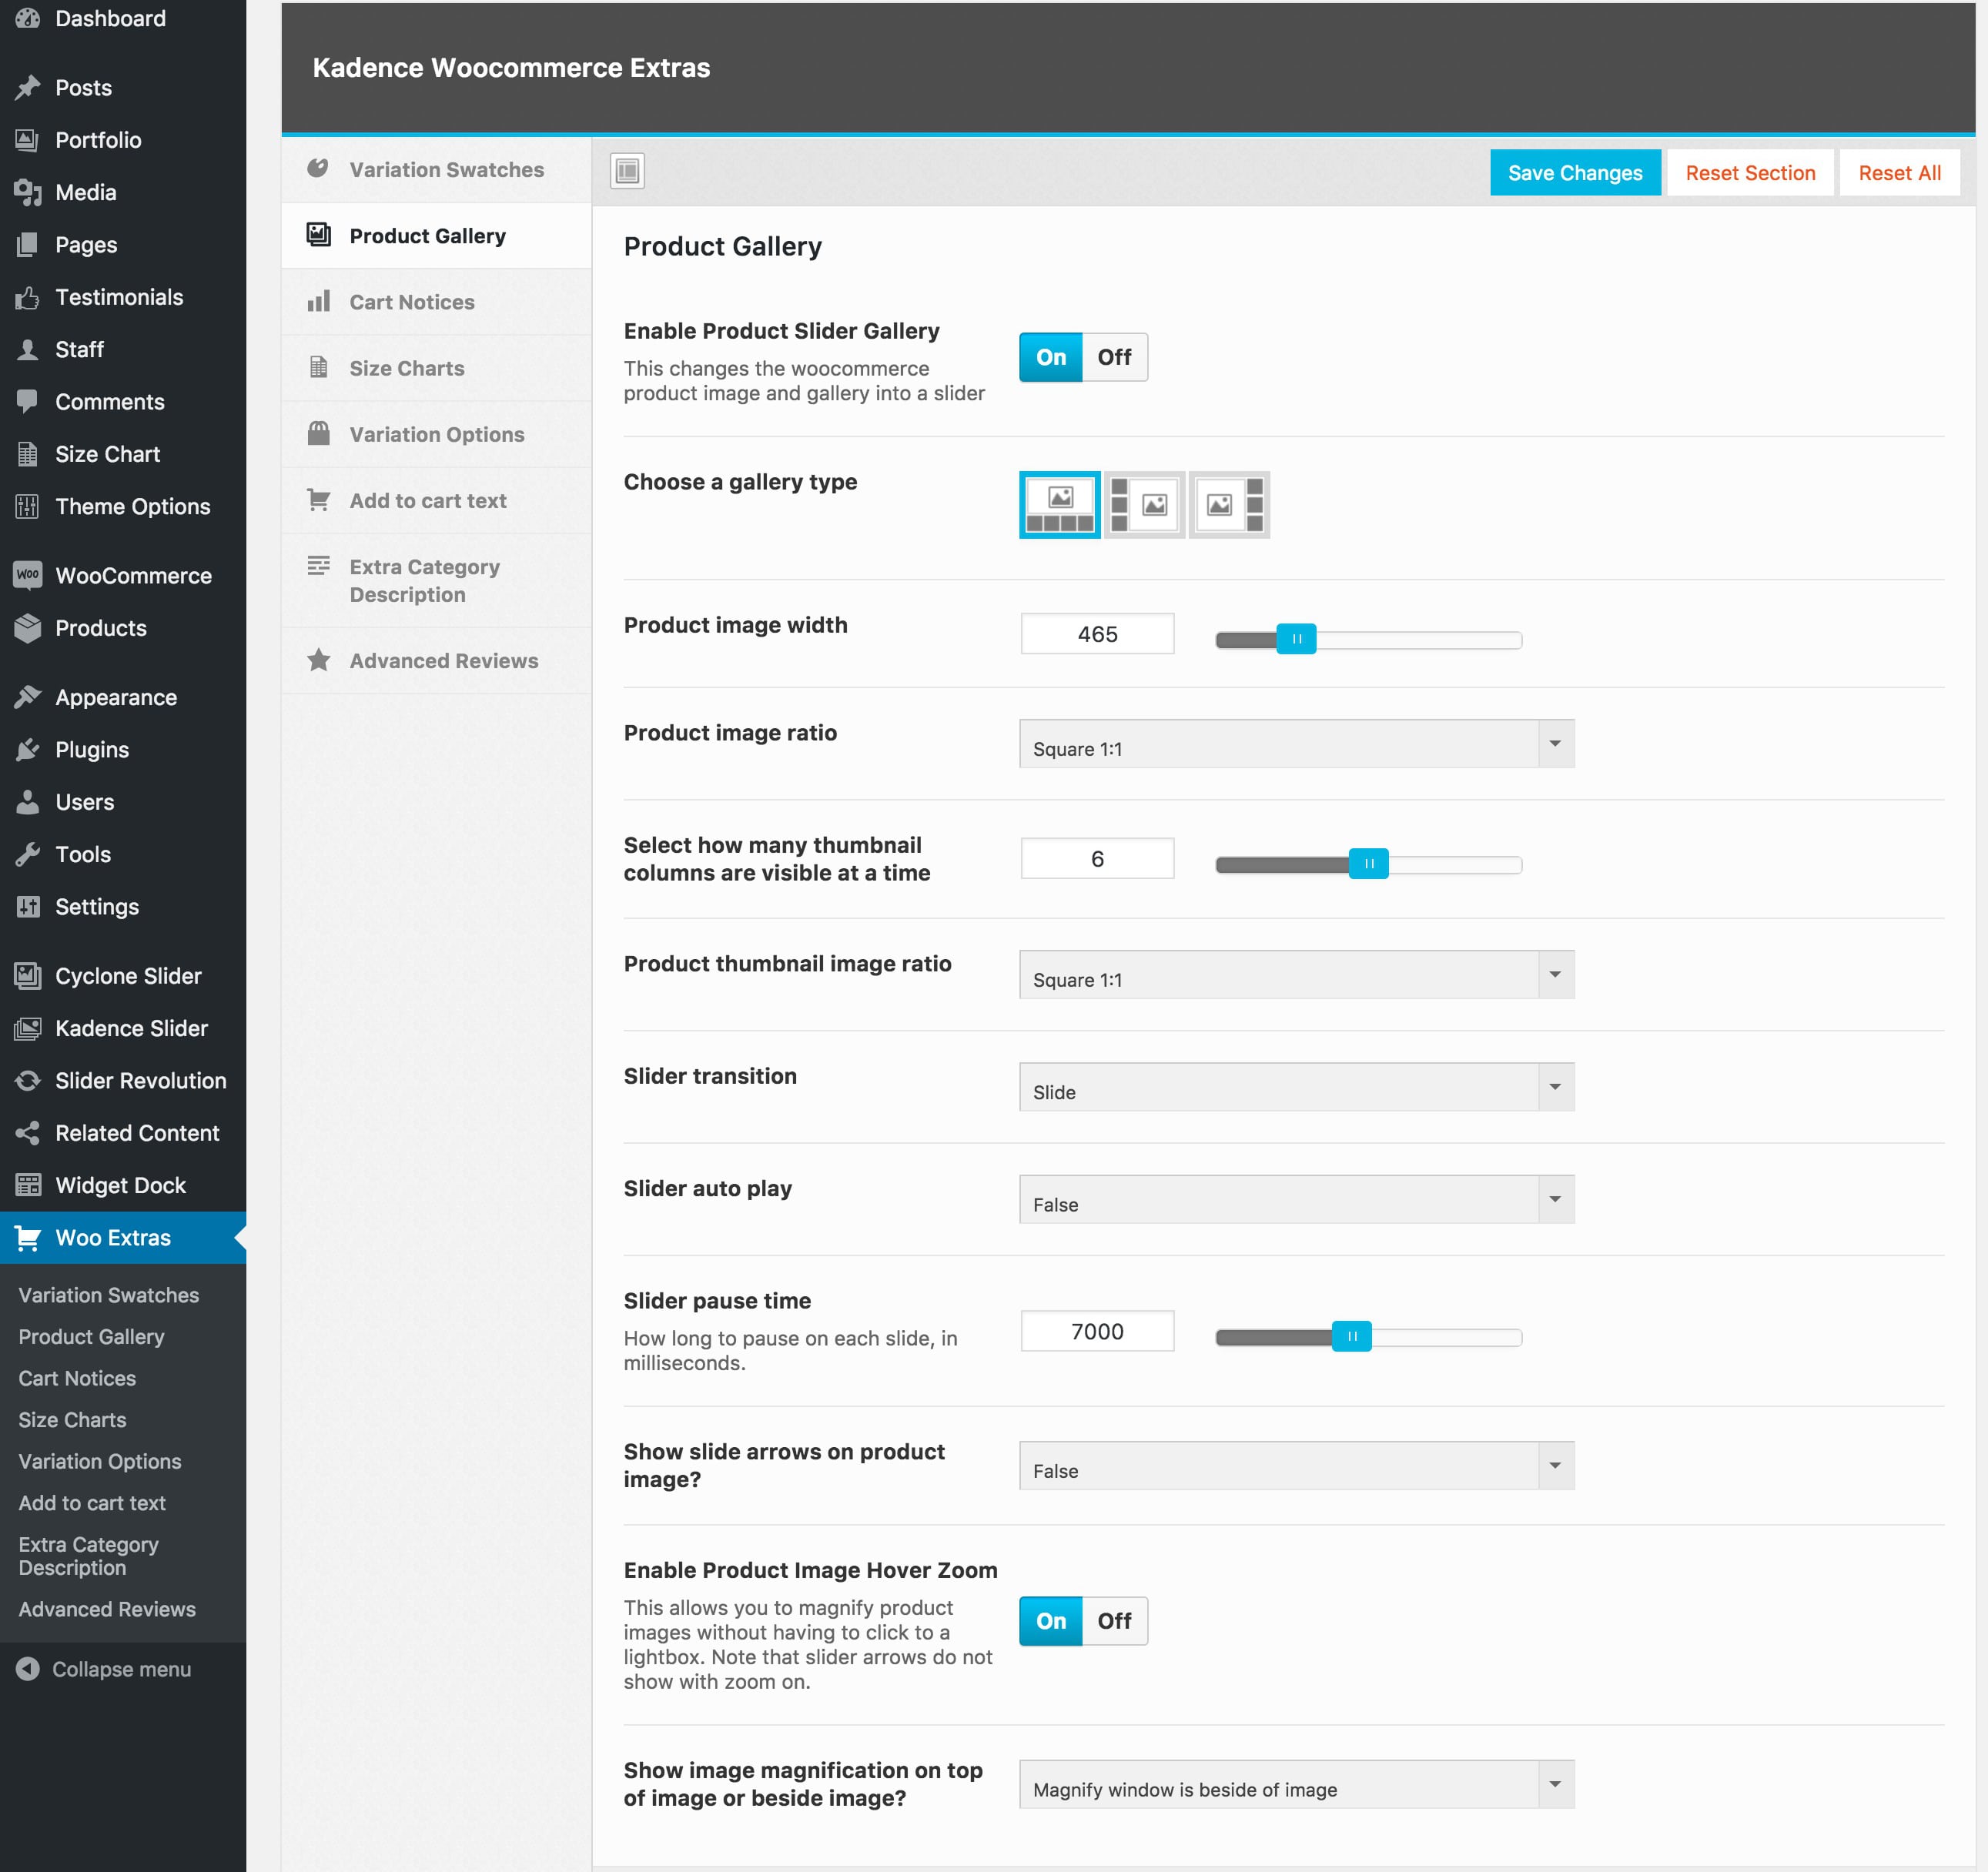Click the Save Changes button
The width and height of the screenshot is (1988, 1872).
pyautogui.click(x=1574, y=173)
